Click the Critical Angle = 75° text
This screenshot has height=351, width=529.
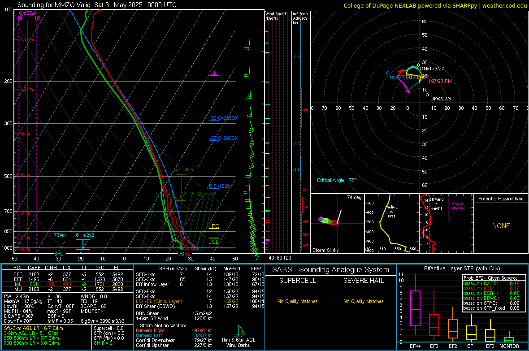[336, 180]
